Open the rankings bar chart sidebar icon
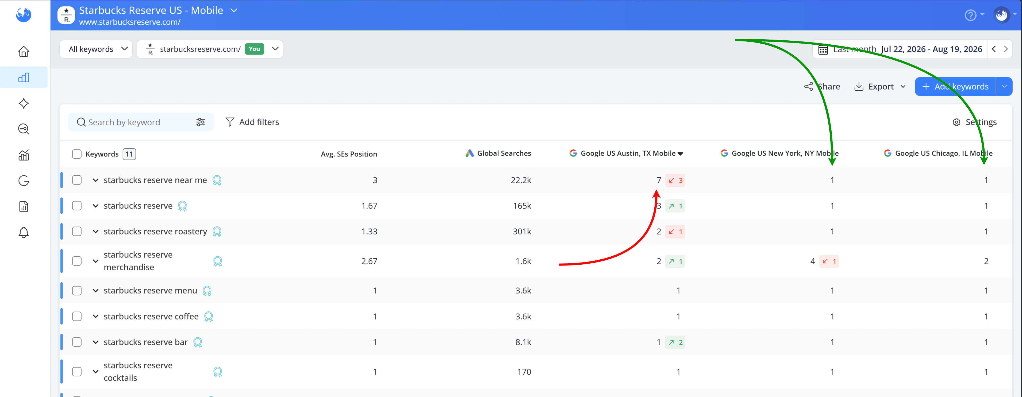 [x=24, y=77]
